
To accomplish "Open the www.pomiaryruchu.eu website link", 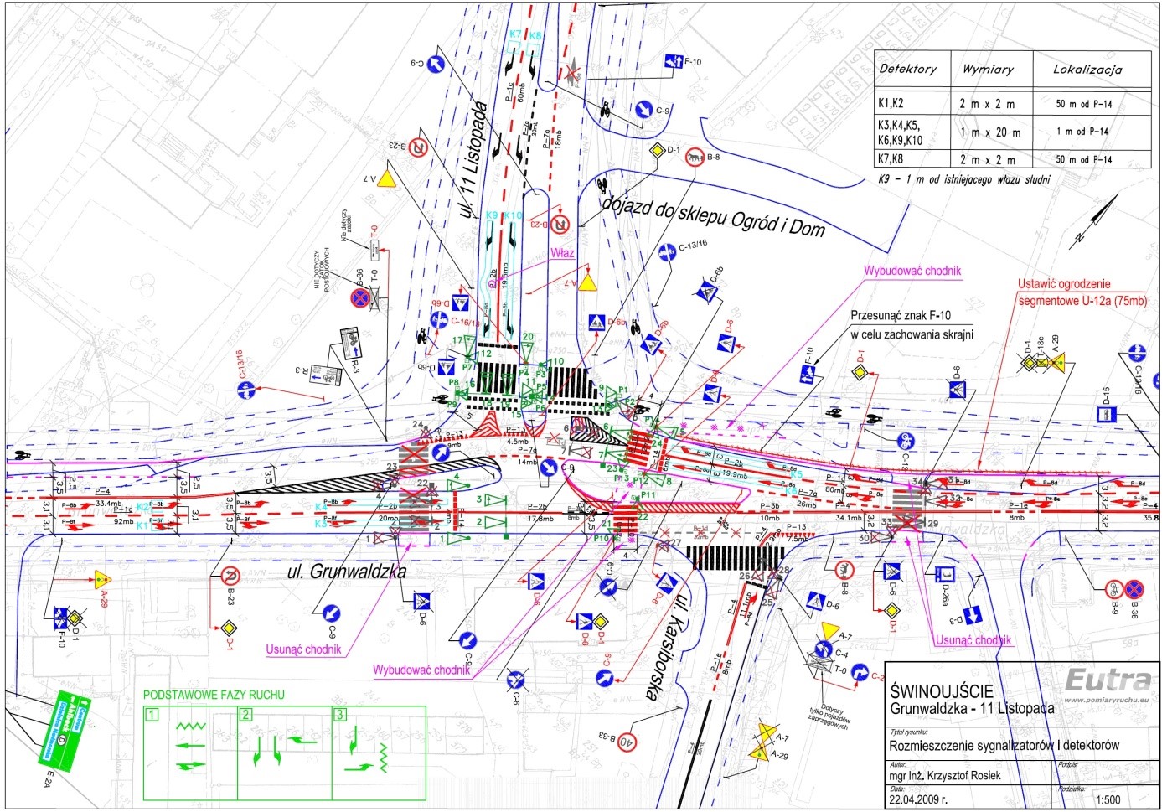I will (1108, 699).
